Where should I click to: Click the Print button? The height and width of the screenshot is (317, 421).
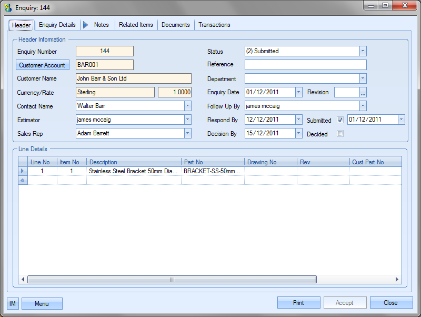298,303
